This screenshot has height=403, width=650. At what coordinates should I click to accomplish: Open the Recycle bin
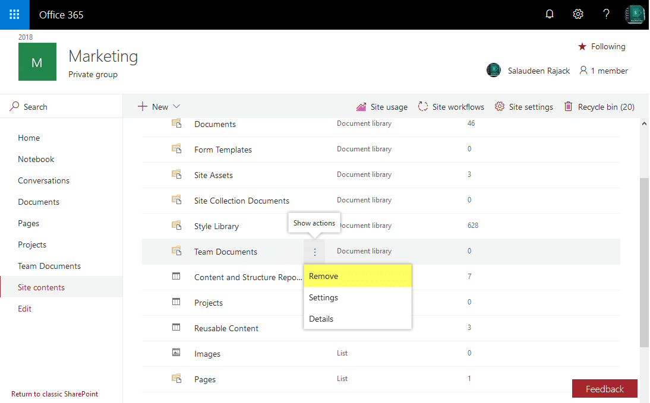pos(599,107)
